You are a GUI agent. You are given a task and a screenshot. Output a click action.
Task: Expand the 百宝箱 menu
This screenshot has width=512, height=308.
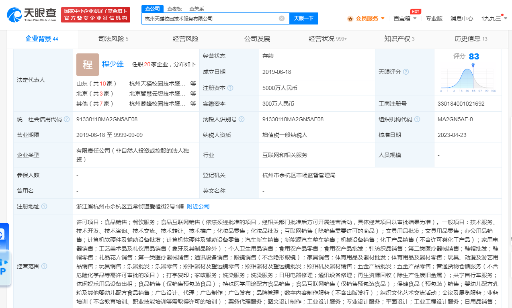(x=405, y=18)
